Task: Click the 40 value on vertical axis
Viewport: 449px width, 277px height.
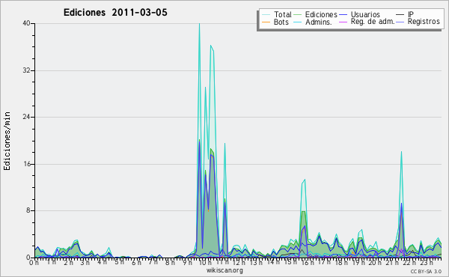Action: tap(27, 23)
